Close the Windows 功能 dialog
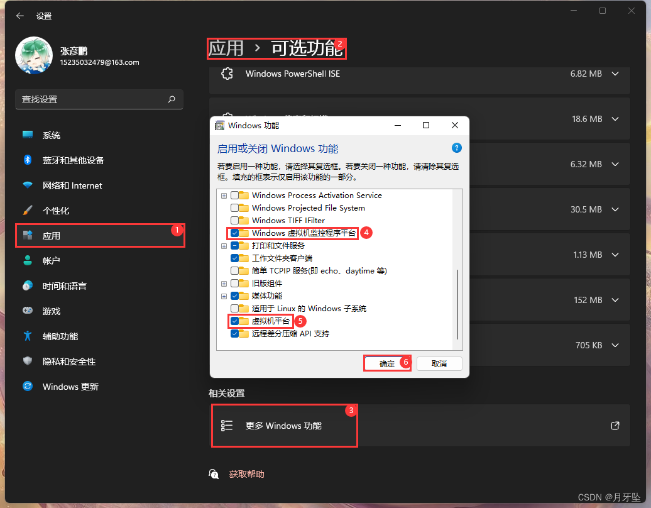 tap(455, 126)
